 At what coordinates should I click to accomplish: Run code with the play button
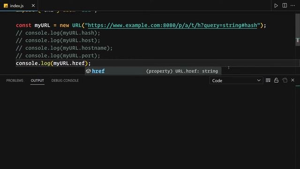point(276,6)
